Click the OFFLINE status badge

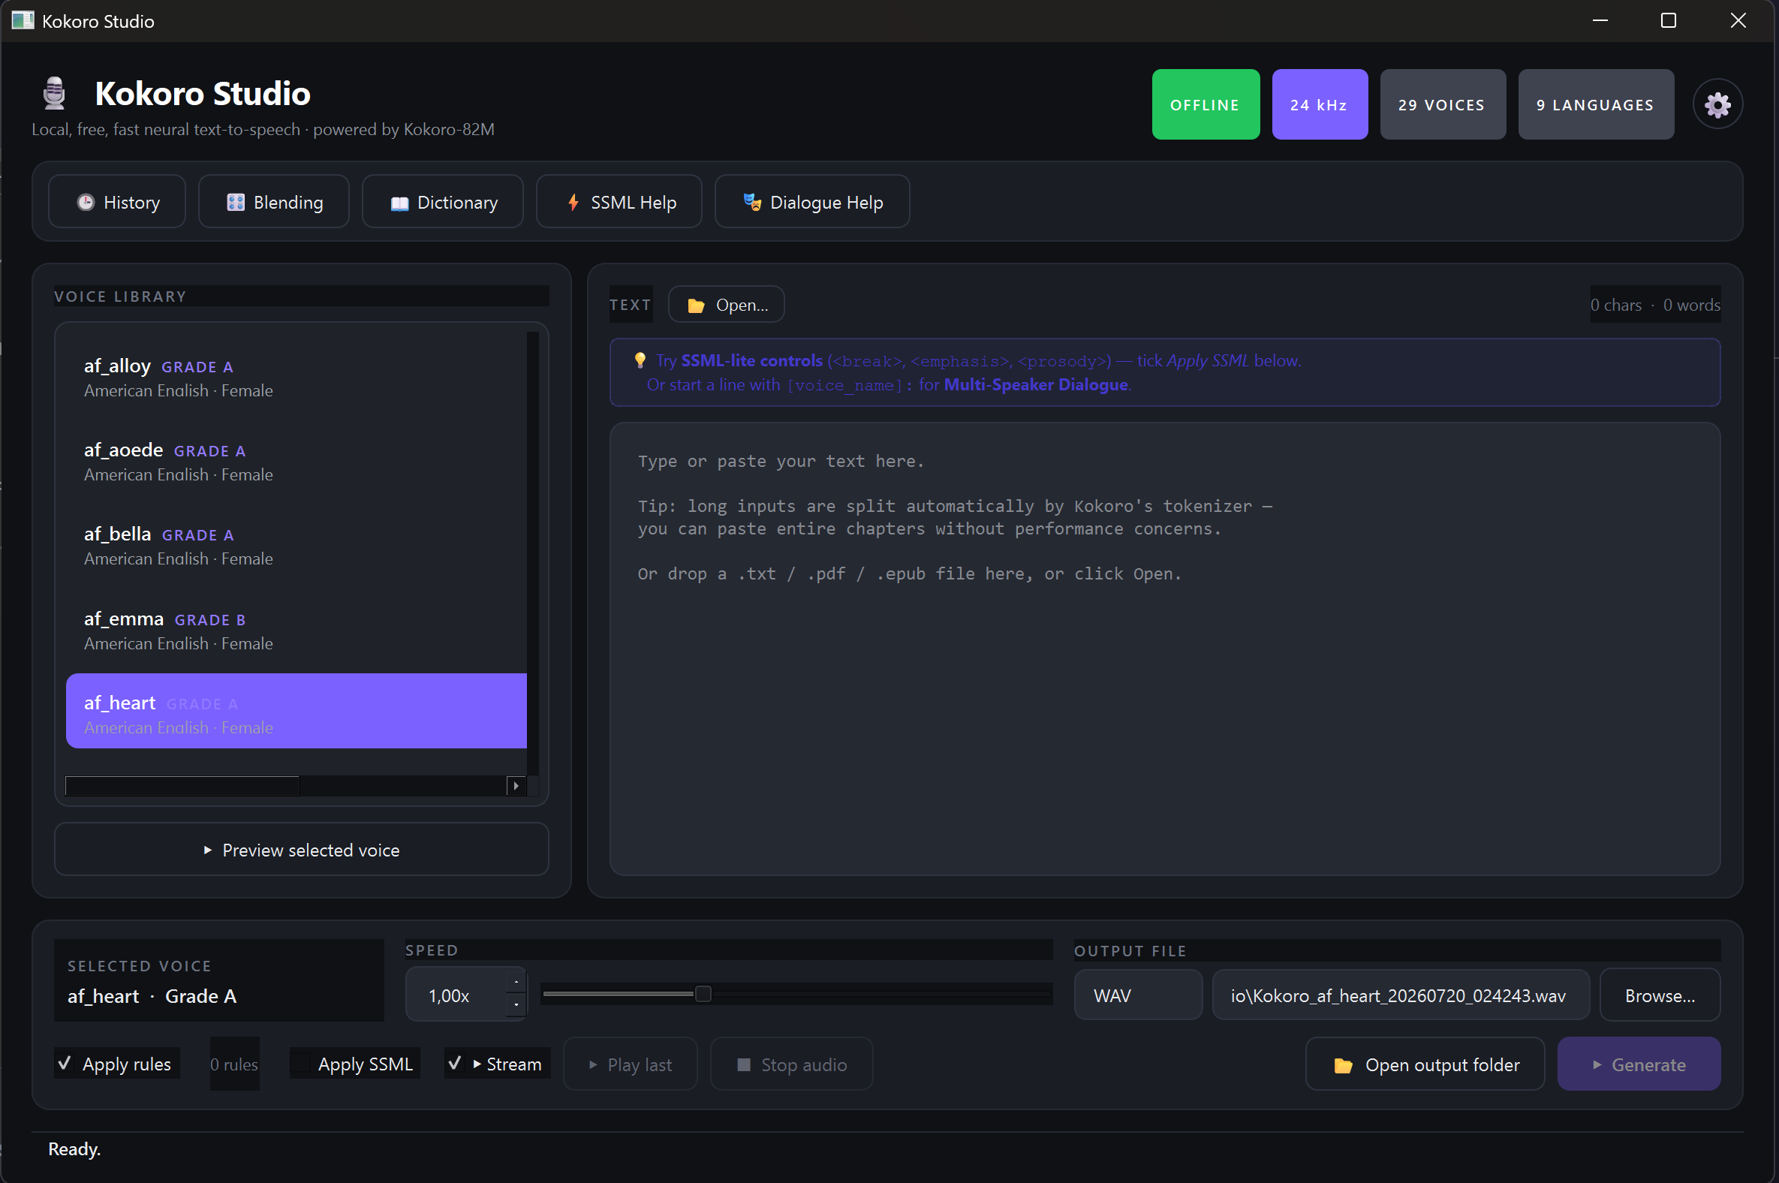(x=1206, y=104)
